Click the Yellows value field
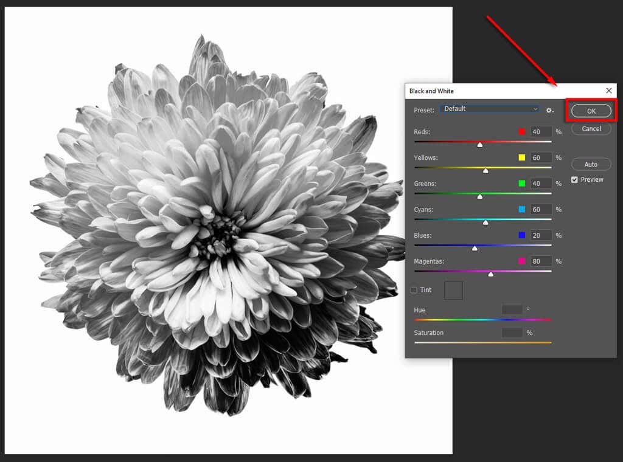Image resolution: width=623 pixels, height=462 pixels. point(541,158)
